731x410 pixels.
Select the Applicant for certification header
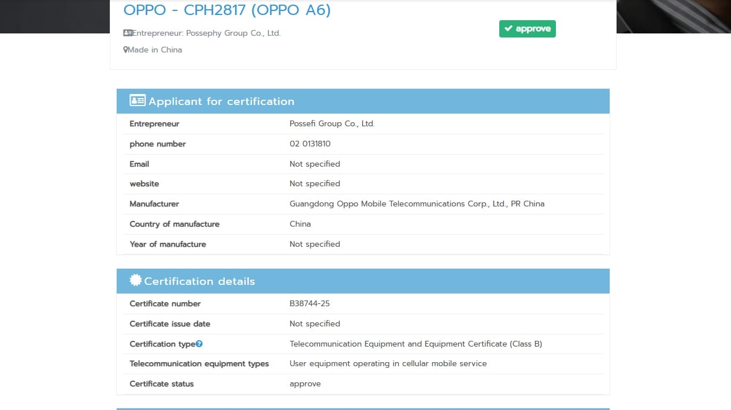point(221,101)
